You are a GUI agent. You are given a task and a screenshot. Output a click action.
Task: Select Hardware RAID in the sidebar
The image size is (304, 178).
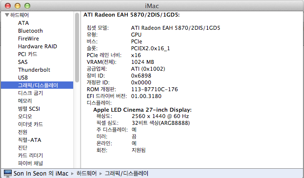(38, 46)
